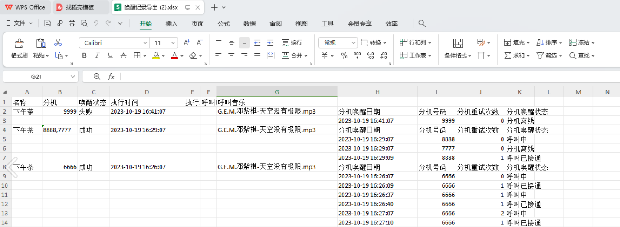Viewport: 620px width, 227px height.
Task: Open the Calibri font name dropdown
Action: (x=145, y=43)
